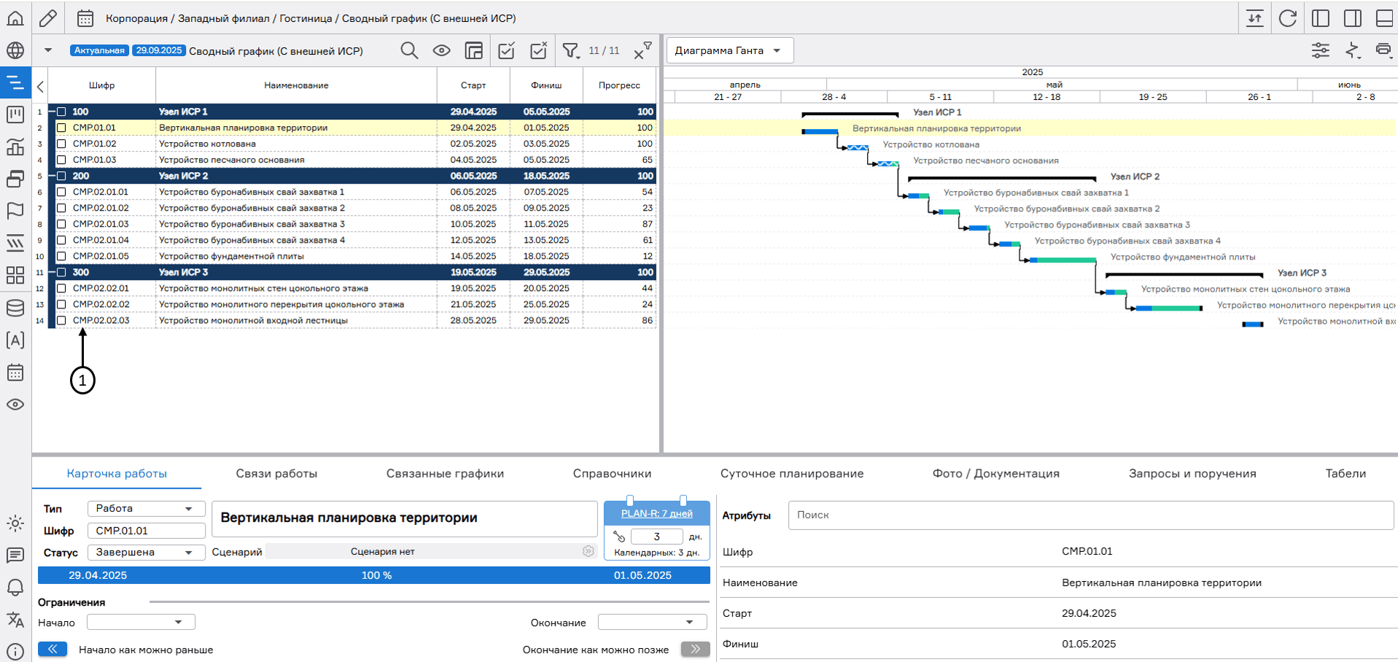Open the notifications bell icon in sidebar

pos(15,587)
